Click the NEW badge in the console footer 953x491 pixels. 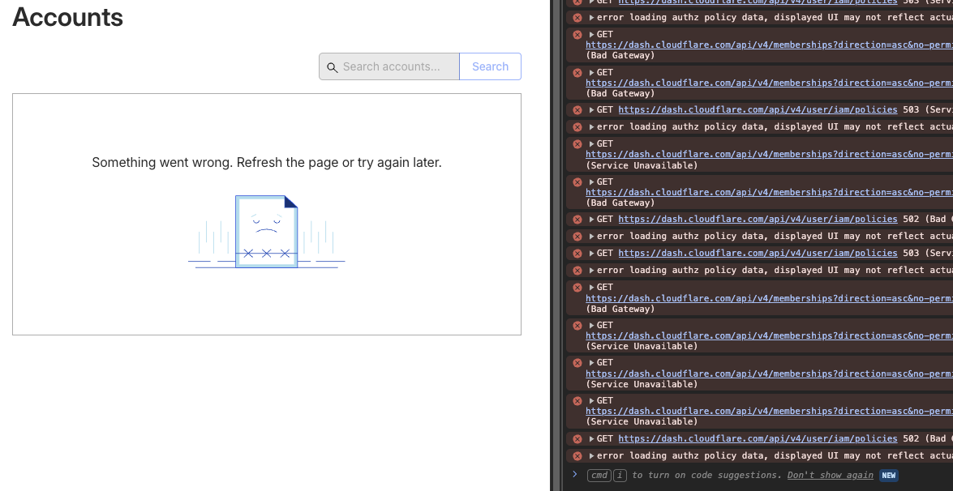[888, 476]
